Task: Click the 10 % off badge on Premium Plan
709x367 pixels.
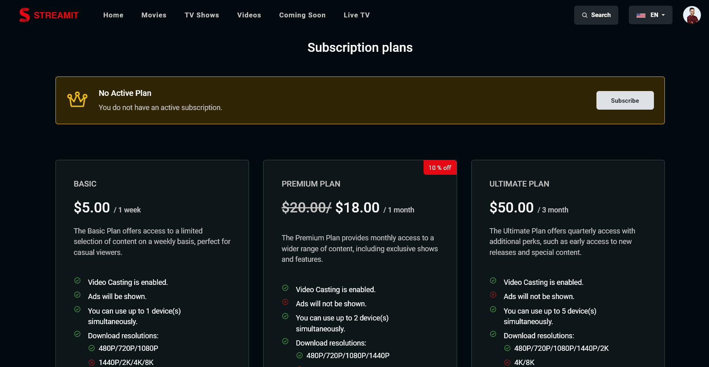Action: 440,167
